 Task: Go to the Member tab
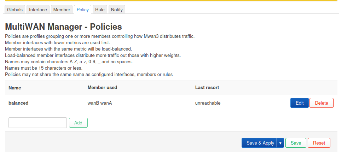point(62,10)
